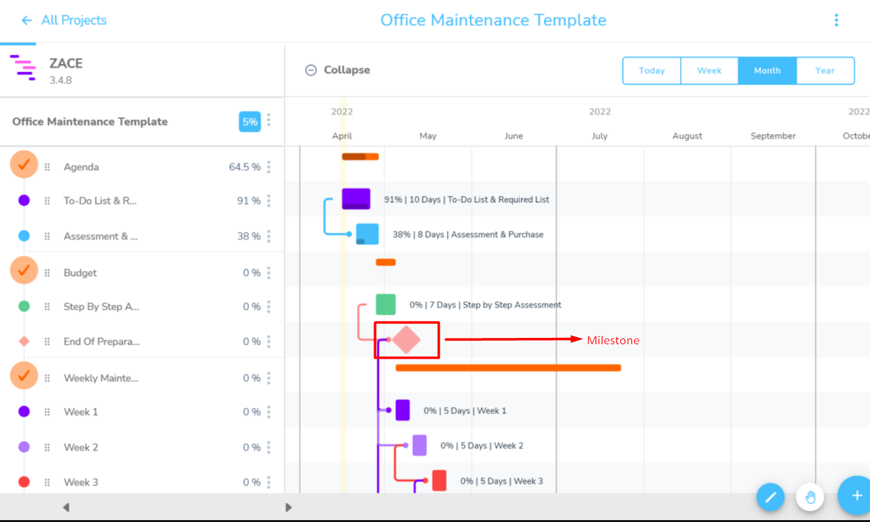
Task: Activate the hand pan tool
Action: 810,497
